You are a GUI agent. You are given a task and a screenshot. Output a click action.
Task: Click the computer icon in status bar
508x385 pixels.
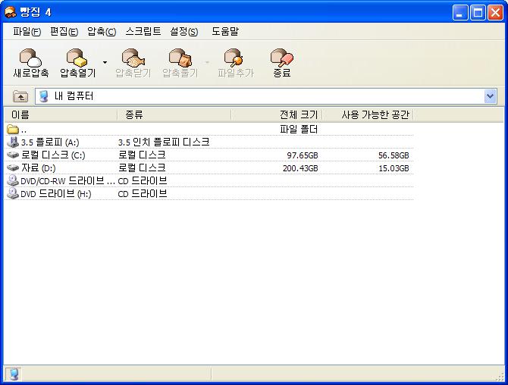coord(14,374)
